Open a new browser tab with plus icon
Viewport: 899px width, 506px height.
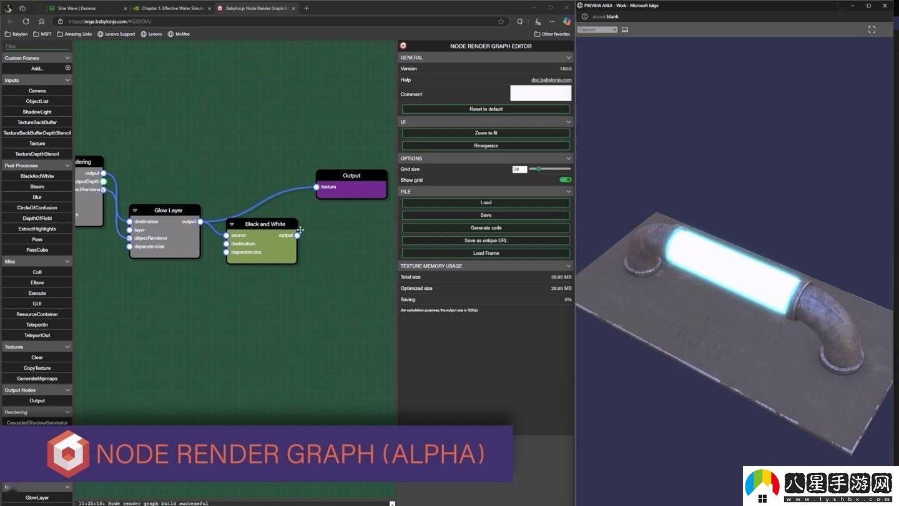(x=306, y=9)
